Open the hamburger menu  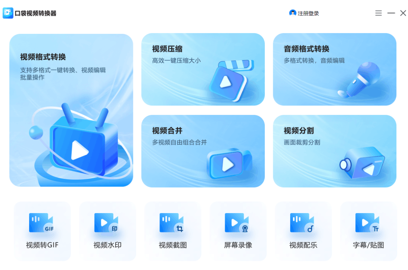click(x=378, y=13)
